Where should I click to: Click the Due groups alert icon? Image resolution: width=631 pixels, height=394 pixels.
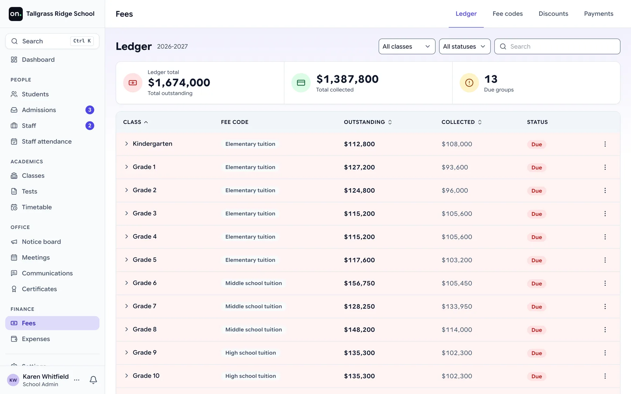pos(469,83)
